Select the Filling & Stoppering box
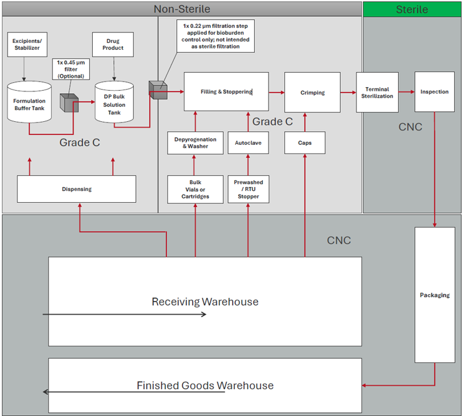 coord(226,92)
